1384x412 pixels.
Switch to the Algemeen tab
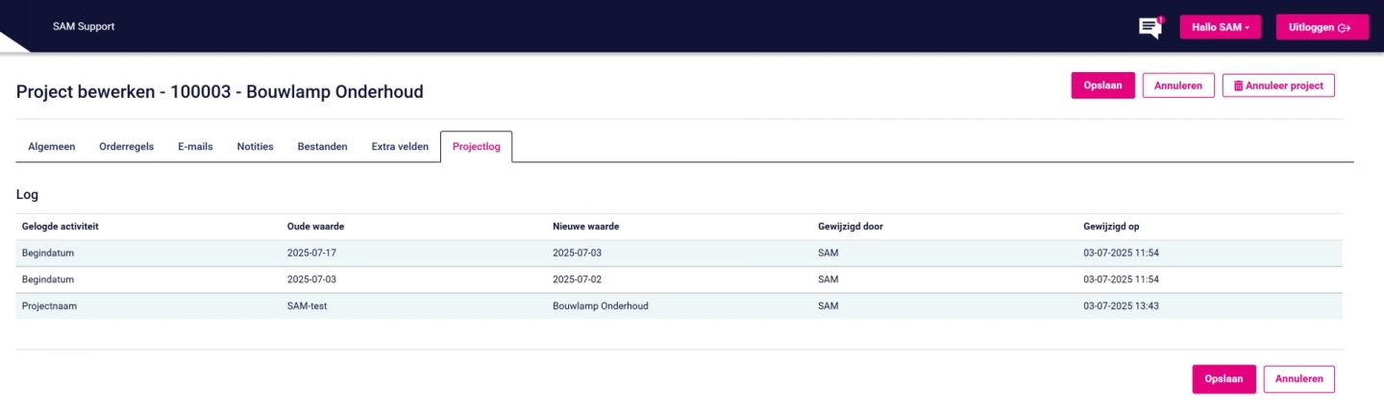[52, 147]
